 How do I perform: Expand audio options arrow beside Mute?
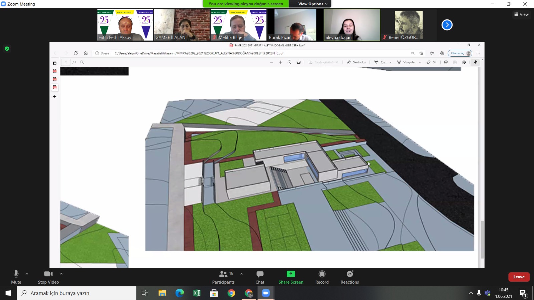(27, 274)
